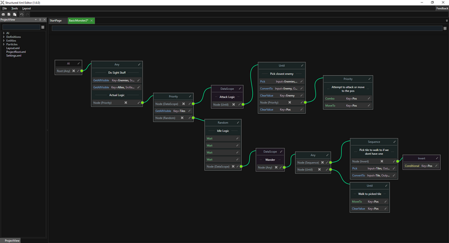Click the Redo arrow icon
Image resolution: width=449 pixels, height=243 pixels.
tap(28, 14)
